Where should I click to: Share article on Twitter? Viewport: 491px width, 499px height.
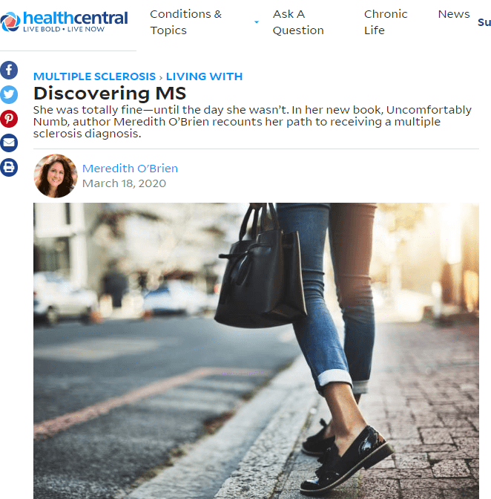[x=9, y=94]
